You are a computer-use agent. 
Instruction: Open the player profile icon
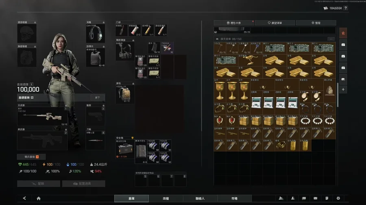[293, 198]
